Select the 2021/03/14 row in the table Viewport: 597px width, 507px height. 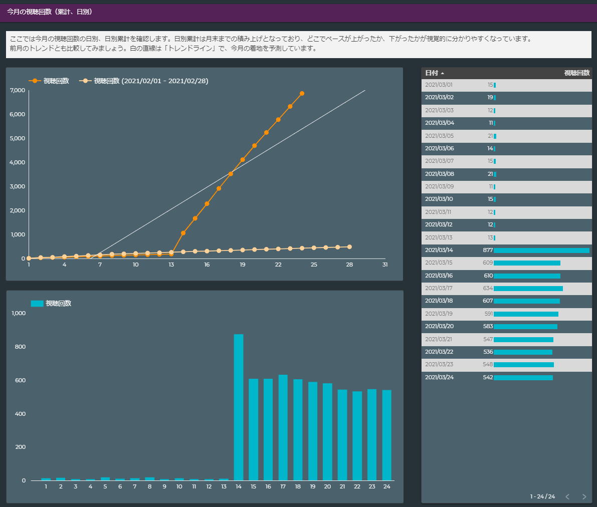[x=506, y=250]
